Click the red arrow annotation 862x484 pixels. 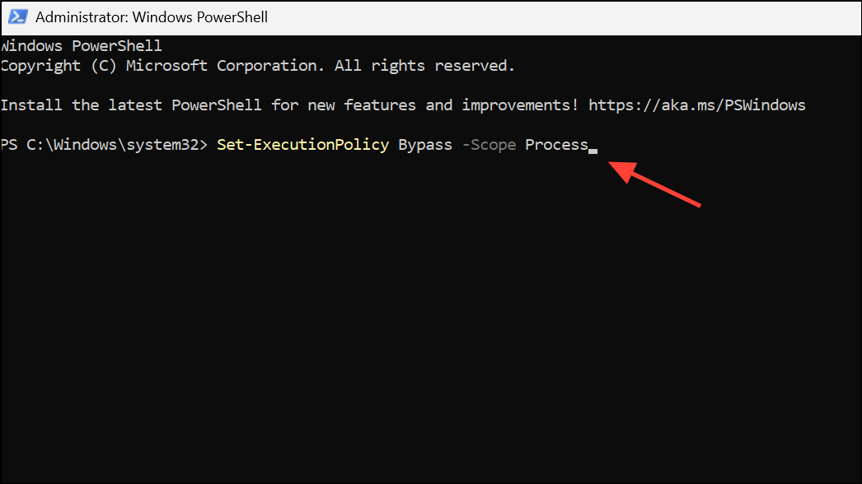(654, 184)
